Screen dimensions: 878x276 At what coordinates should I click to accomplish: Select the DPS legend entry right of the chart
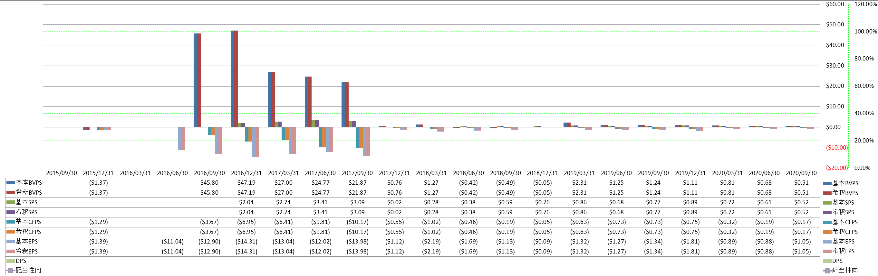click(833, 261)
